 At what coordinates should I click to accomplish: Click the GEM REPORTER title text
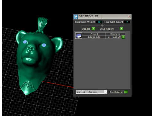pos(89,16)
